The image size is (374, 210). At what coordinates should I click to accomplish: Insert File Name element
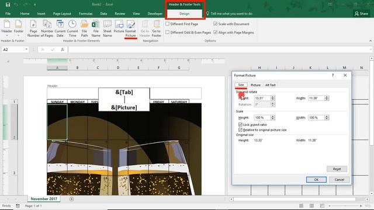(96, 29)
